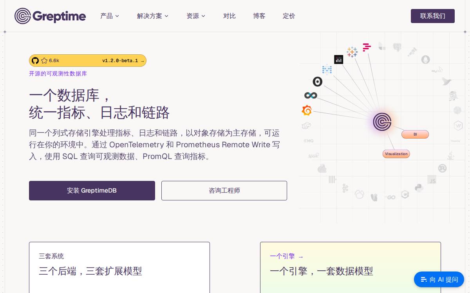Click the 三套系统 card label
This screenshot has height=293, width=470.
tap(51, 256)
